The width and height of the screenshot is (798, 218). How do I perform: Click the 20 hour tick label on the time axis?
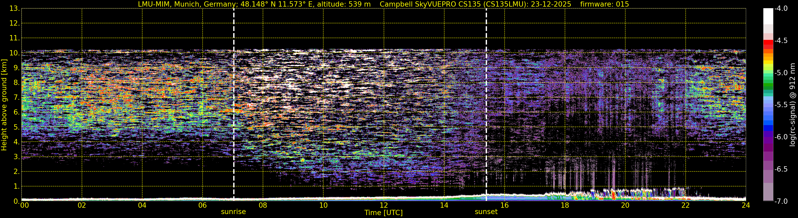pos(625,205)
